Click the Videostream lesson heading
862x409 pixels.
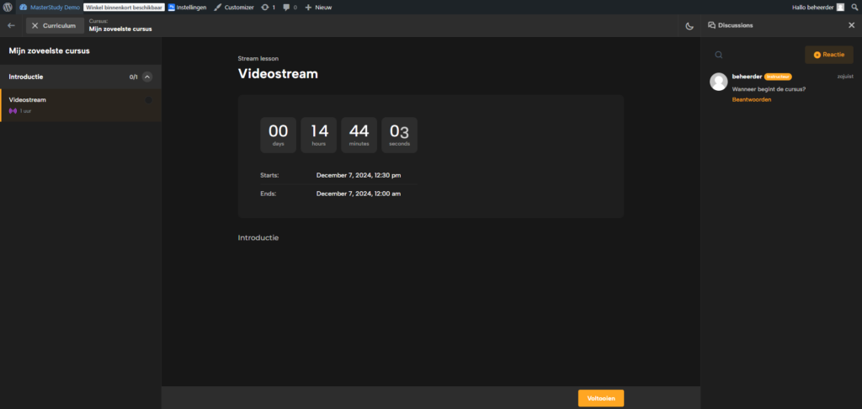[278, 74]
